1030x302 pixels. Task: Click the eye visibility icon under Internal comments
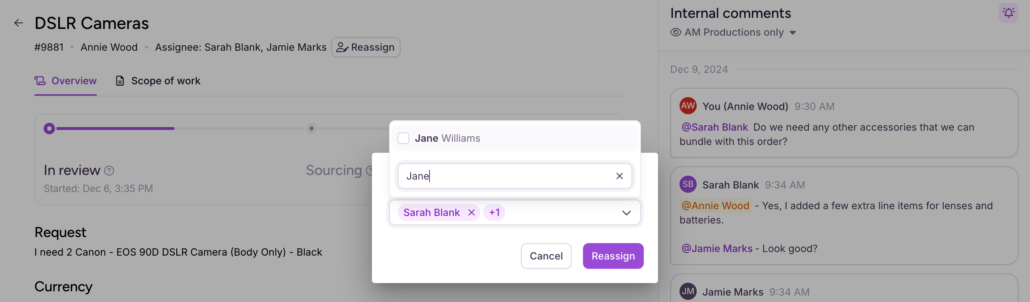(x=676, y=32)
